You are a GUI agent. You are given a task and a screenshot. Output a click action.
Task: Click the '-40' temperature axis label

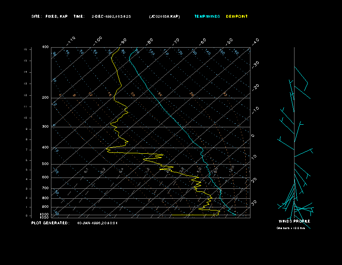255,42
